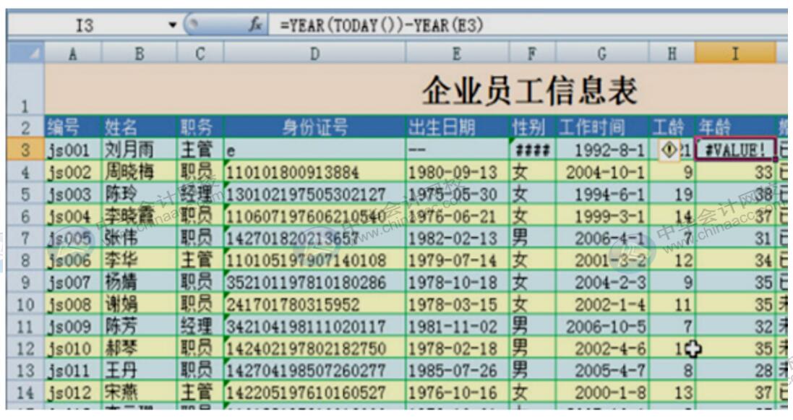This screenshot has width=793, height=420.
Task: Select column I header
Action: click(735, 53)
